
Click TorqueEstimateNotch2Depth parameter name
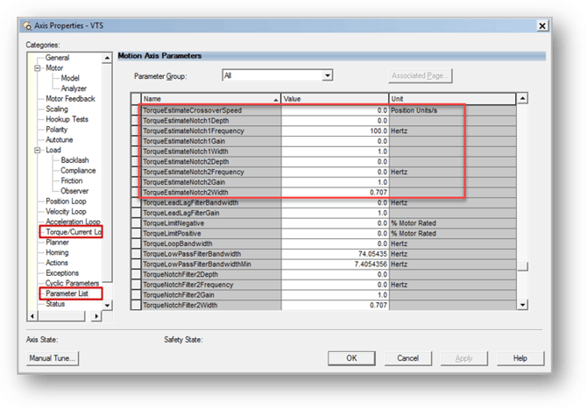pos(186,162)
